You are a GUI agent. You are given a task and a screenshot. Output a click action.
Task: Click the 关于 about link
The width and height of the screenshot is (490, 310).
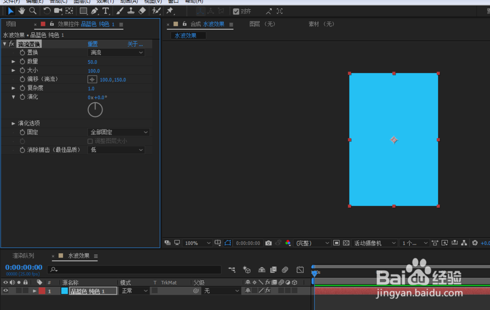(x=135, y=44)
